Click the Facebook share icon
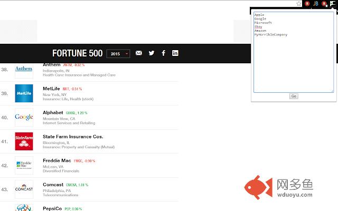 [164, 53]
